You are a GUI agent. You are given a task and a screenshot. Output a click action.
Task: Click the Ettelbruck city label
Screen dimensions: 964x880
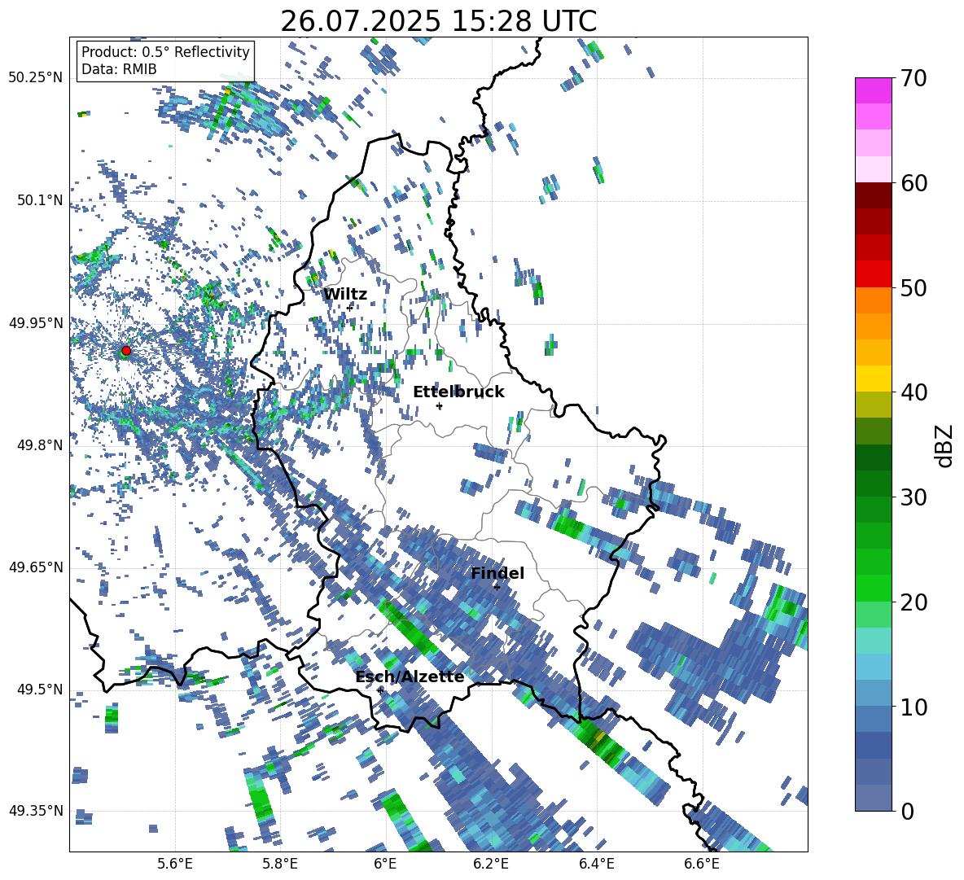pyautogui.click(x=458, y=392)
